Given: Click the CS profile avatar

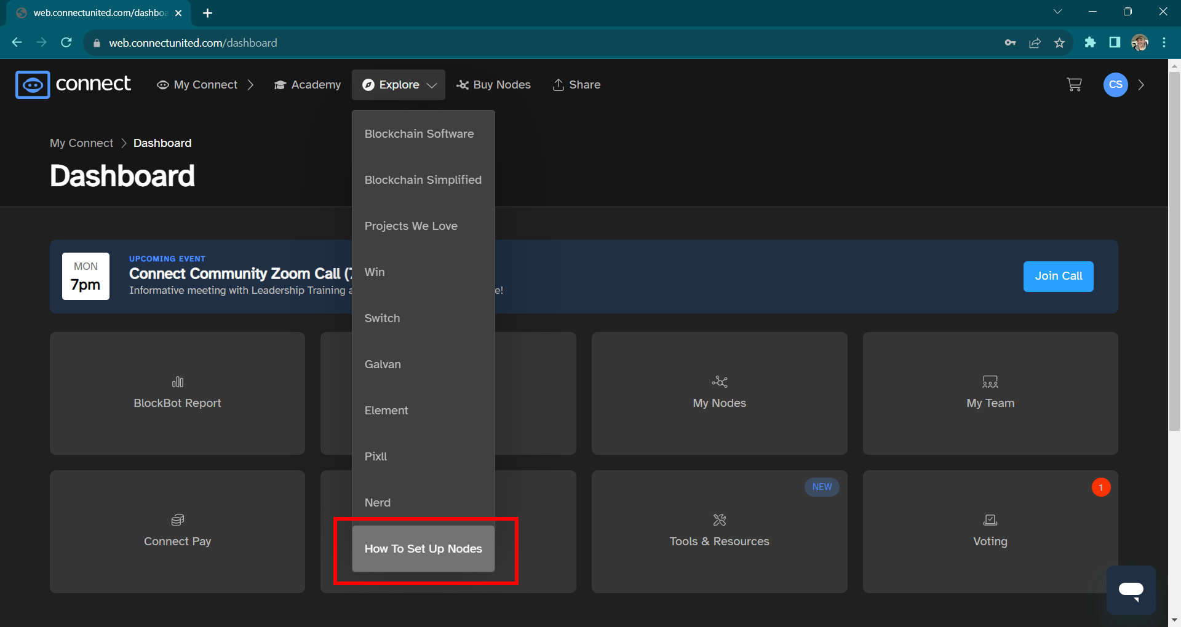Looking at the screenshot, I should pyautogui.click(x=1115, y=85).
